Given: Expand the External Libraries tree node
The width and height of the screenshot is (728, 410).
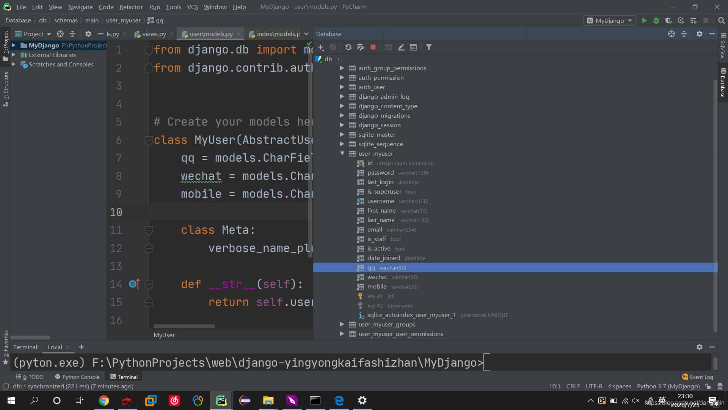Looking at the screenshot, I should (x=14, y=55).
